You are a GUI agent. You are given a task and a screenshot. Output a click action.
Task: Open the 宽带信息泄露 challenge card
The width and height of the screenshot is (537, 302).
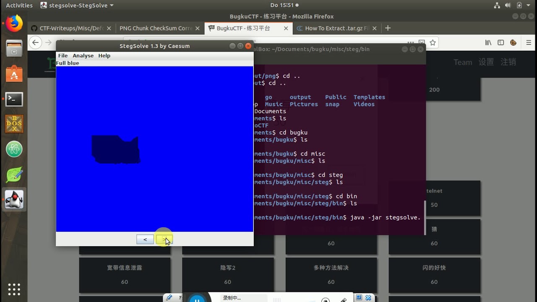click(x=125, y=275)
